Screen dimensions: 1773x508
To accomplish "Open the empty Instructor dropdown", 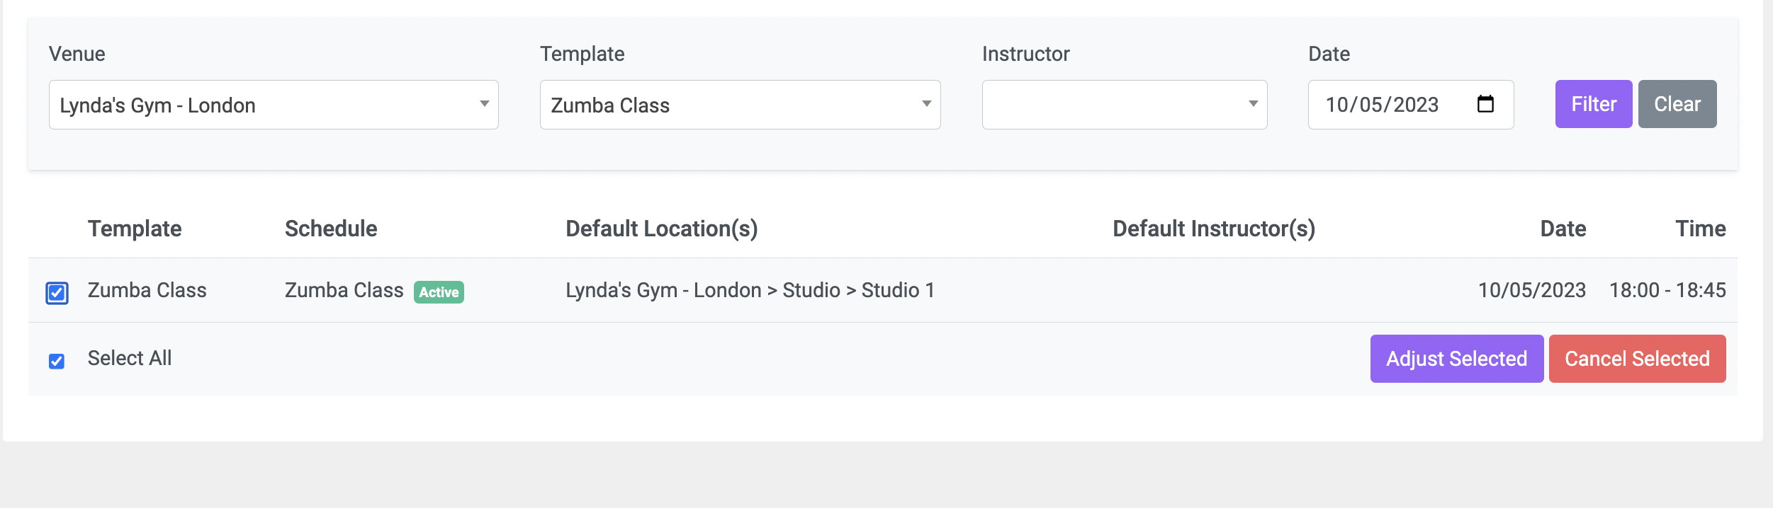I will coord(1125,105).
